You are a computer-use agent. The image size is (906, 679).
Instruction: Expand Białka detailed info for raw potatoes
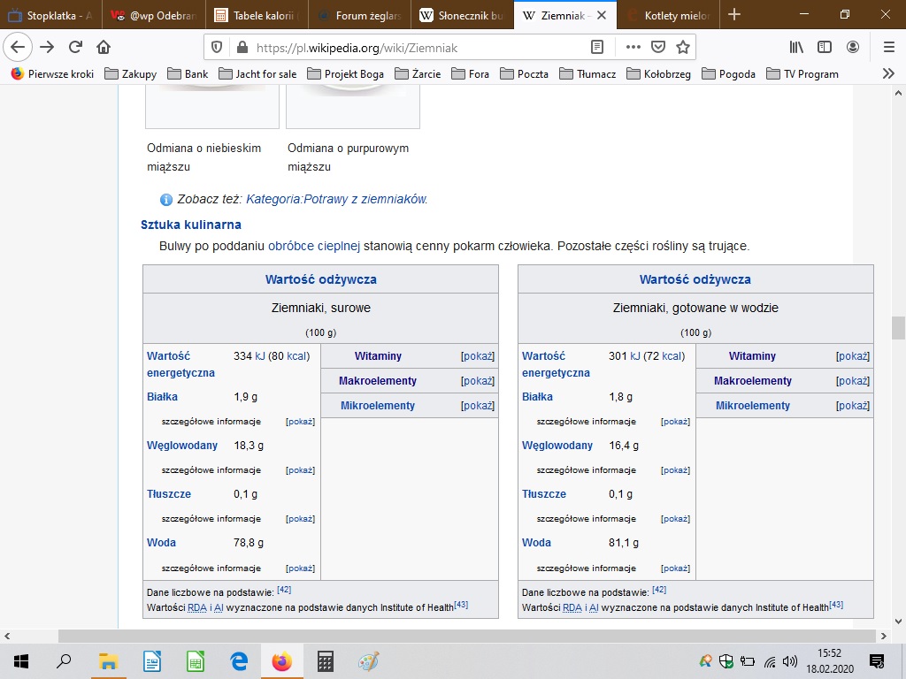click(300, 422)
